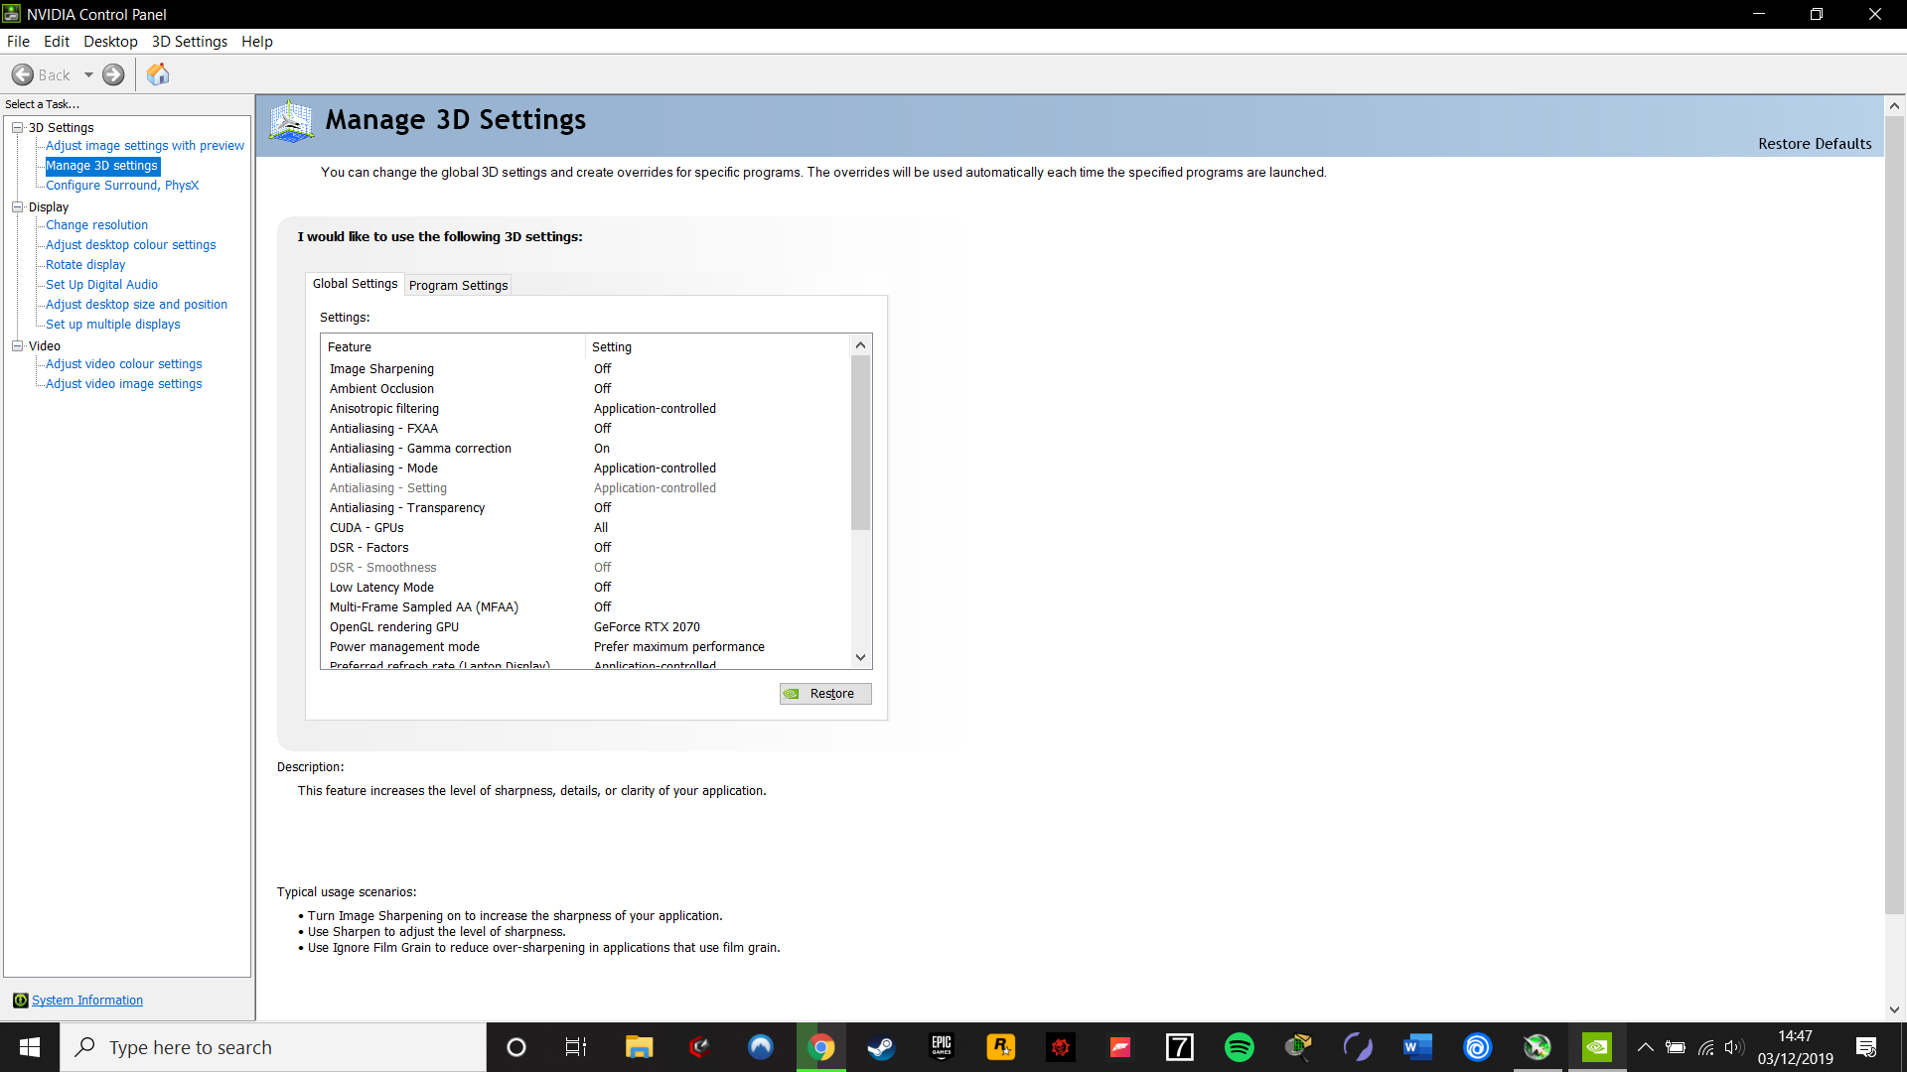
Task: Click the taskbar search box
Action: click(273, 1047)
